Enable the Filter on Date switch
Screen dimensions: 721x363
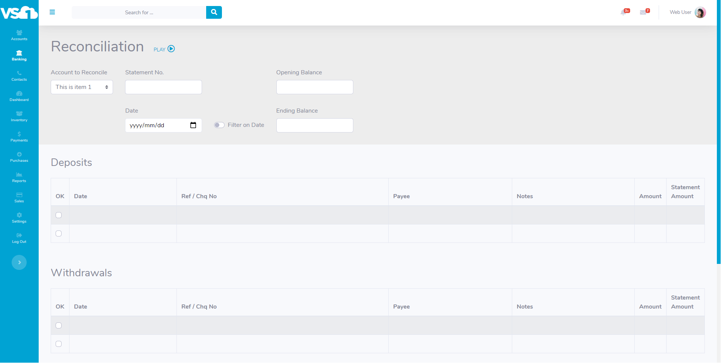point(219,125)
